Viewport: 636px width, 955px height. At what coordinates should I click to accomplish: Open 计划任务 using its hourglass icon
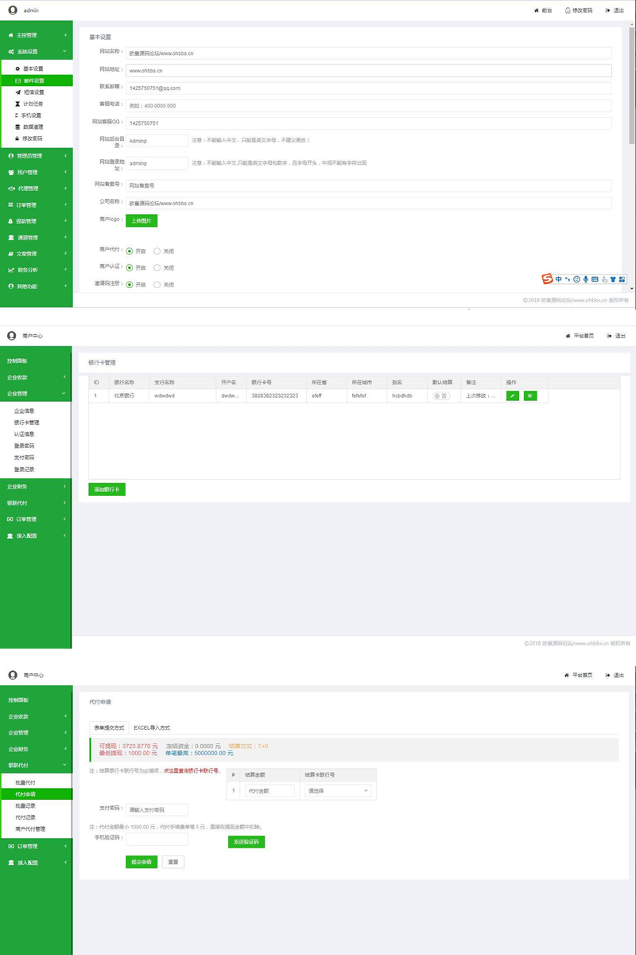tap(18, 103)
